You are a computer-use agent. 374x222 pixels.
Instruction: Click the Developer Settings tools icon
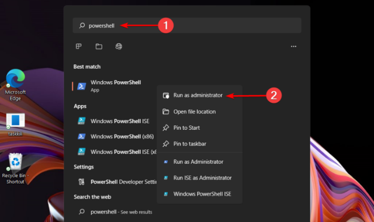[81, 182]
